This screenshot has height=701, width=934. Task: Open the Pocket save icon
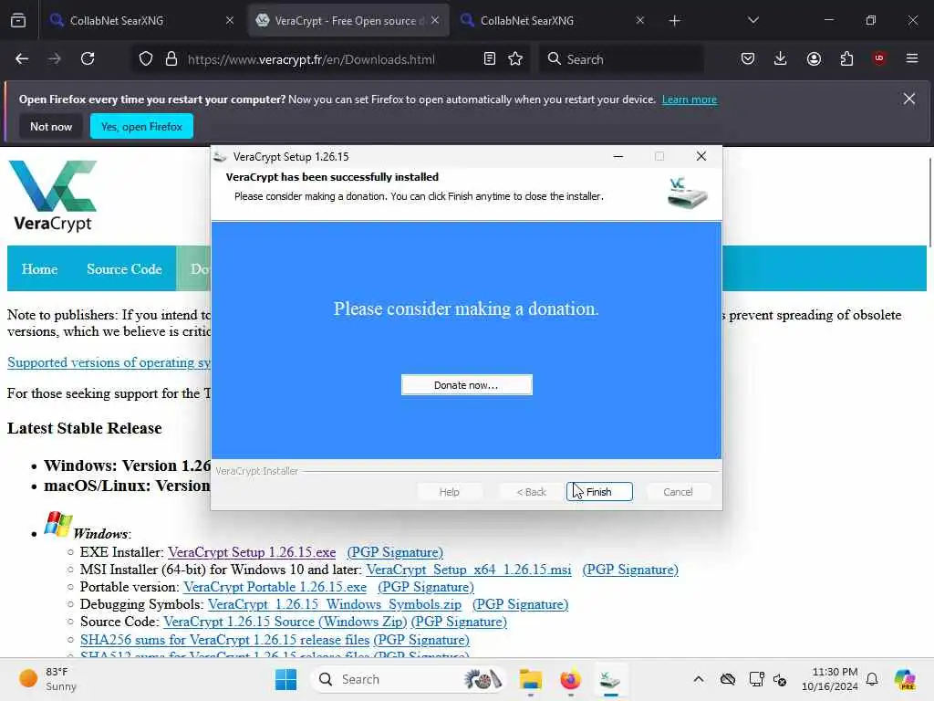(748, 59)
